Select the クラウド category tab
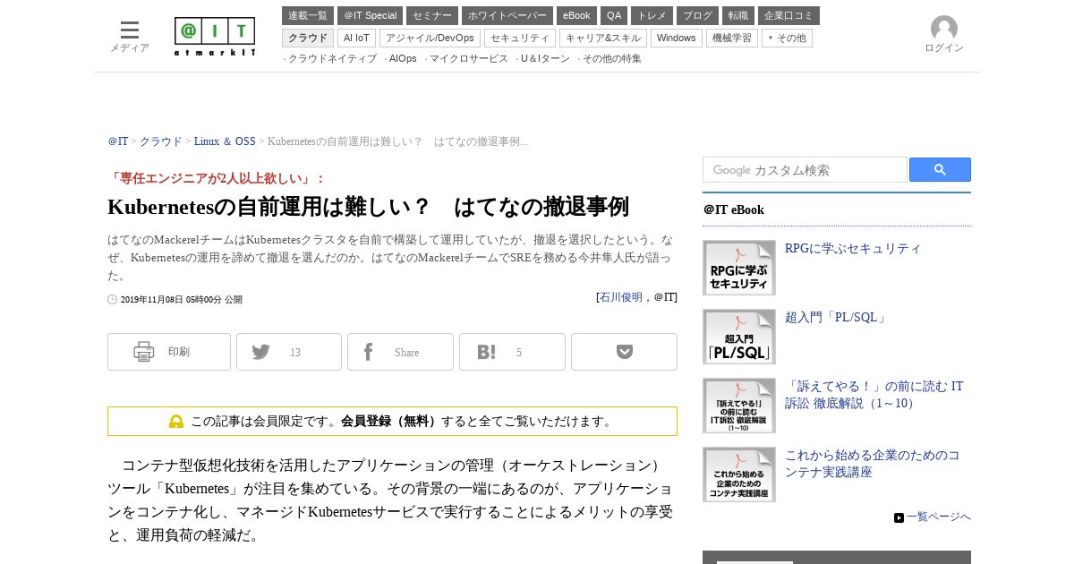 coord(308,38)
